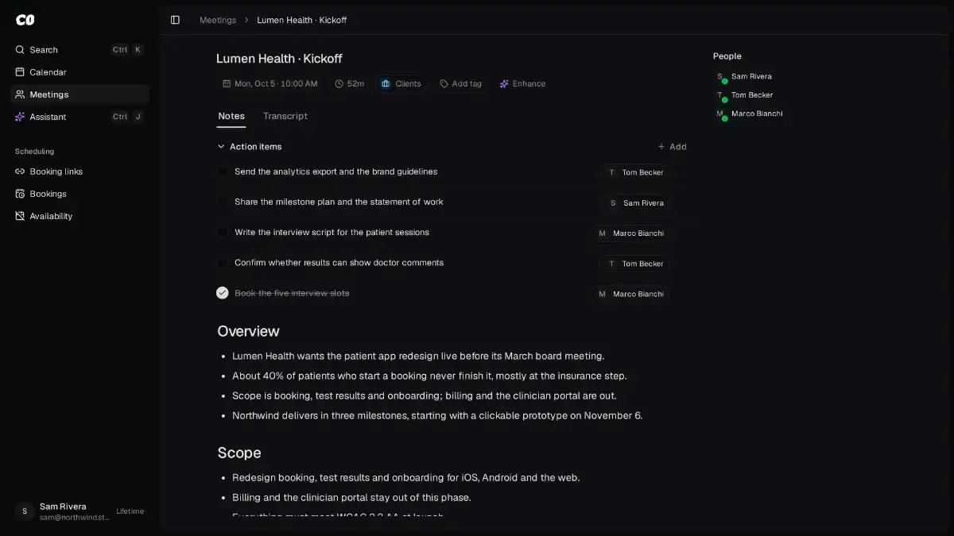This screenshot has width=954, height=536.
Task: Click the Scheduling section label
Action: 35,152
